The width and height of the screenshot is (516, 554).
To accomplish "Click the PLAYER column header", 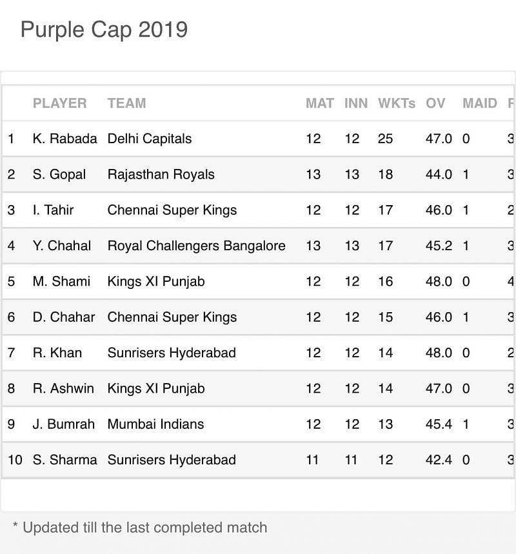I will [x=59, y=103].
